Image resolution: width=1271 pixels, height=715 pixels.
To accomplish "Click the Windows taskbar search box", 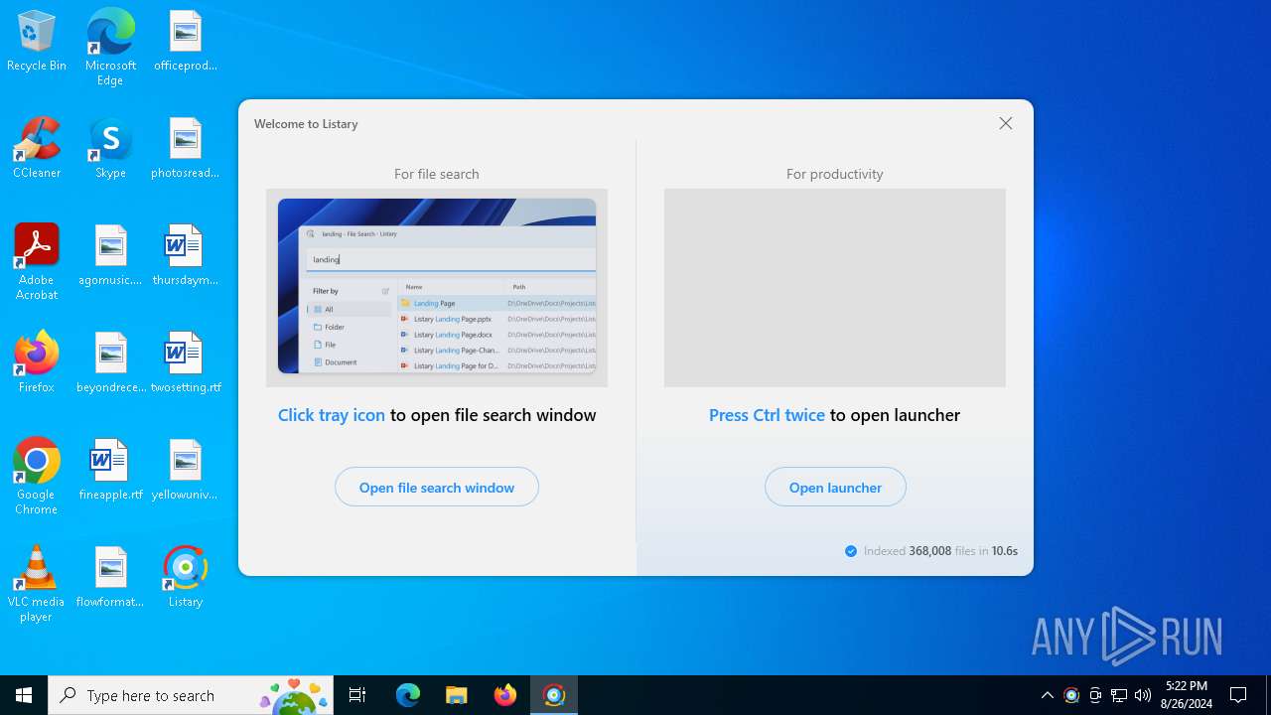I will pyautogui.click(x=191, y=695).
